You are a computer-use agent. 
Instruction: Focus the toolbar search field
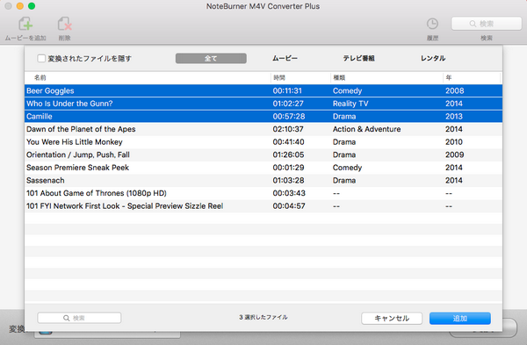(486, 24)
